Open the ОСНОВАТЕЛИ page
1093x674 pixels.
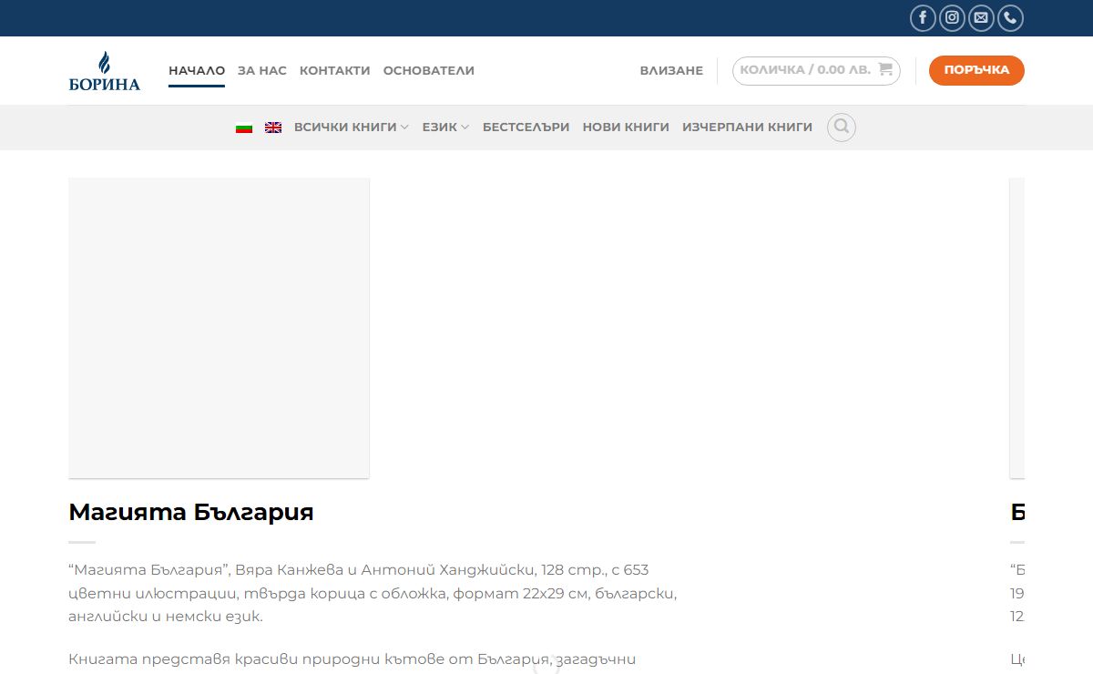(x=429, y=70)
